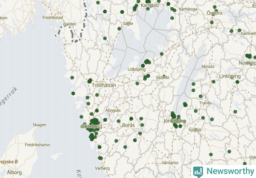The height and width of the screenshot is (178, 256).
Task: Select the green marker left of Borås label
Action: pos(118,121)
